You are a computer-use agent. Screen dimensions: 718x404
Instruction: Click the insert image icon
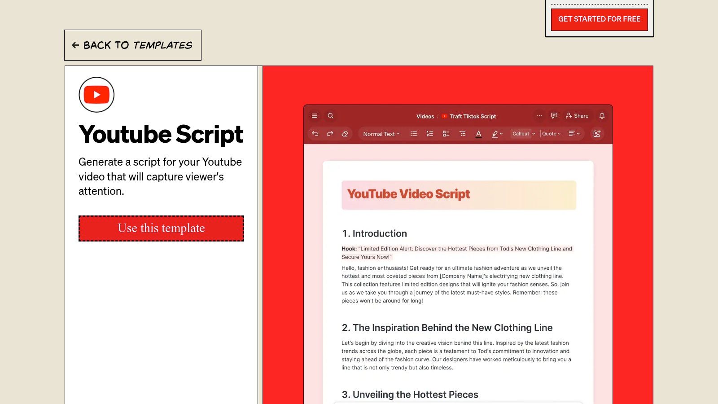pos(597,134)
